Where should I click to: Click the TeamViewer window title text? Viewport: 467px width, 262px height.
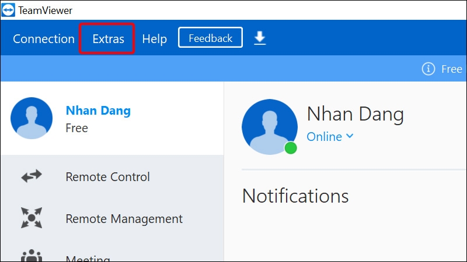point(46,10)
